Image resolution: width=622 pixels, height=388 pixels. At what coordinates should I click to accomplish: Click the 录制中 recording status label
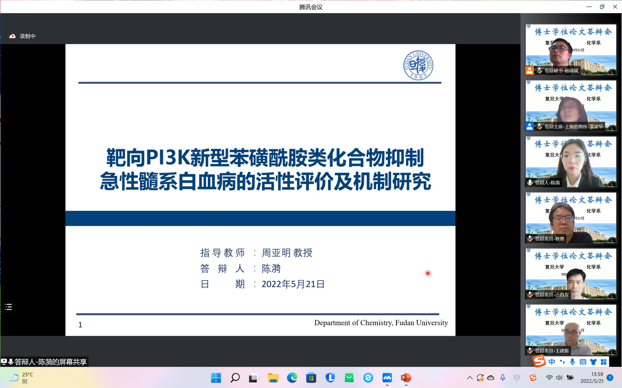[28, 36]
